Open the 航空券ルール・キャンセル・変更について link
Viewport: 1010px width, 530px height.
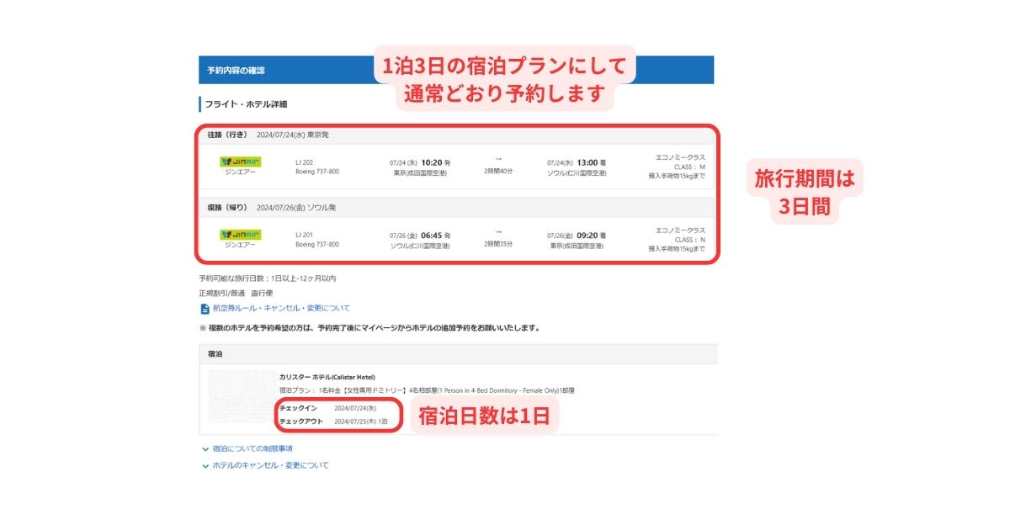click(281, 309)
